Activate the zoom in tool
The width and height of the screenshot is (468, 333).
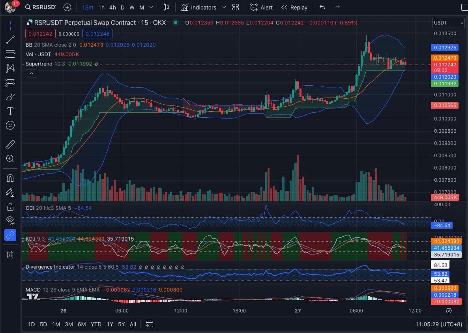click(10, 158)
